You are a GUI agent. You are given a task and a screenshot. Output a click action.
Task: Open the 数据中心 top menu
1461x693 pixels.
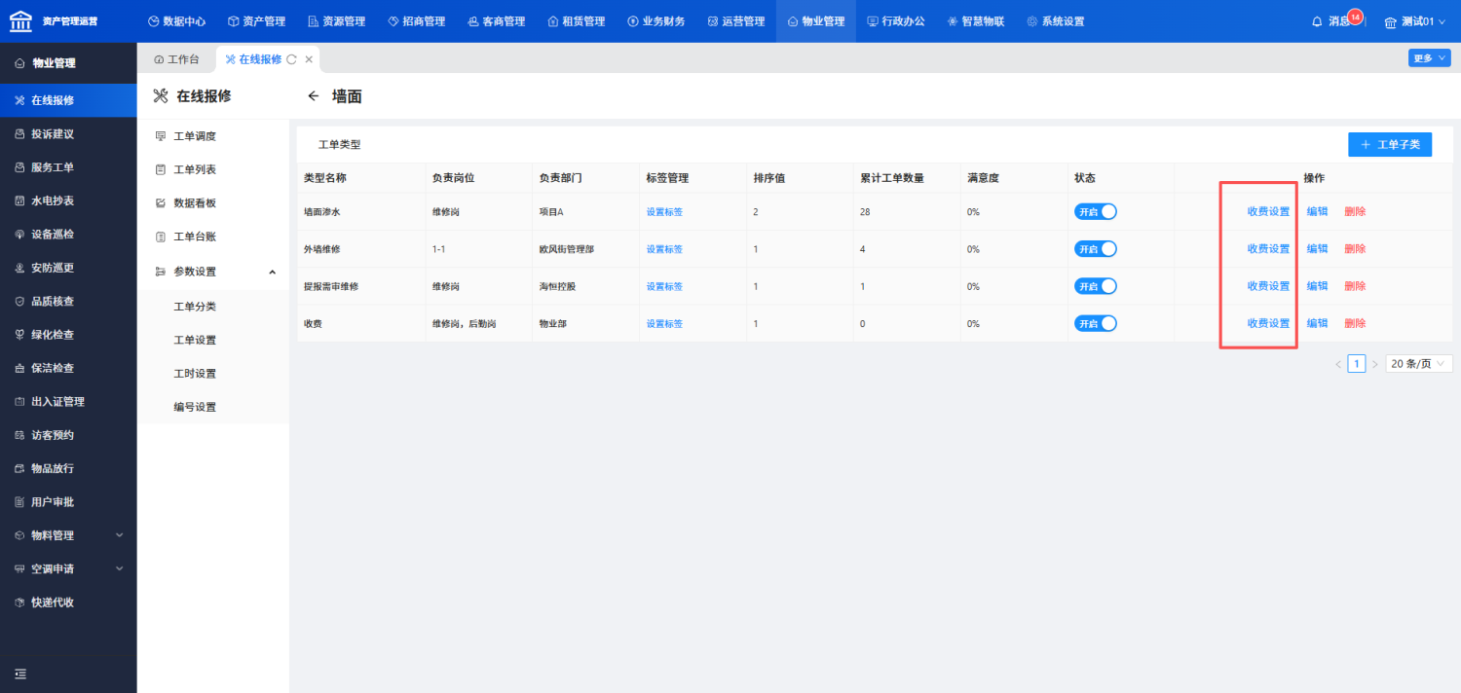click(x=176, y=21)
